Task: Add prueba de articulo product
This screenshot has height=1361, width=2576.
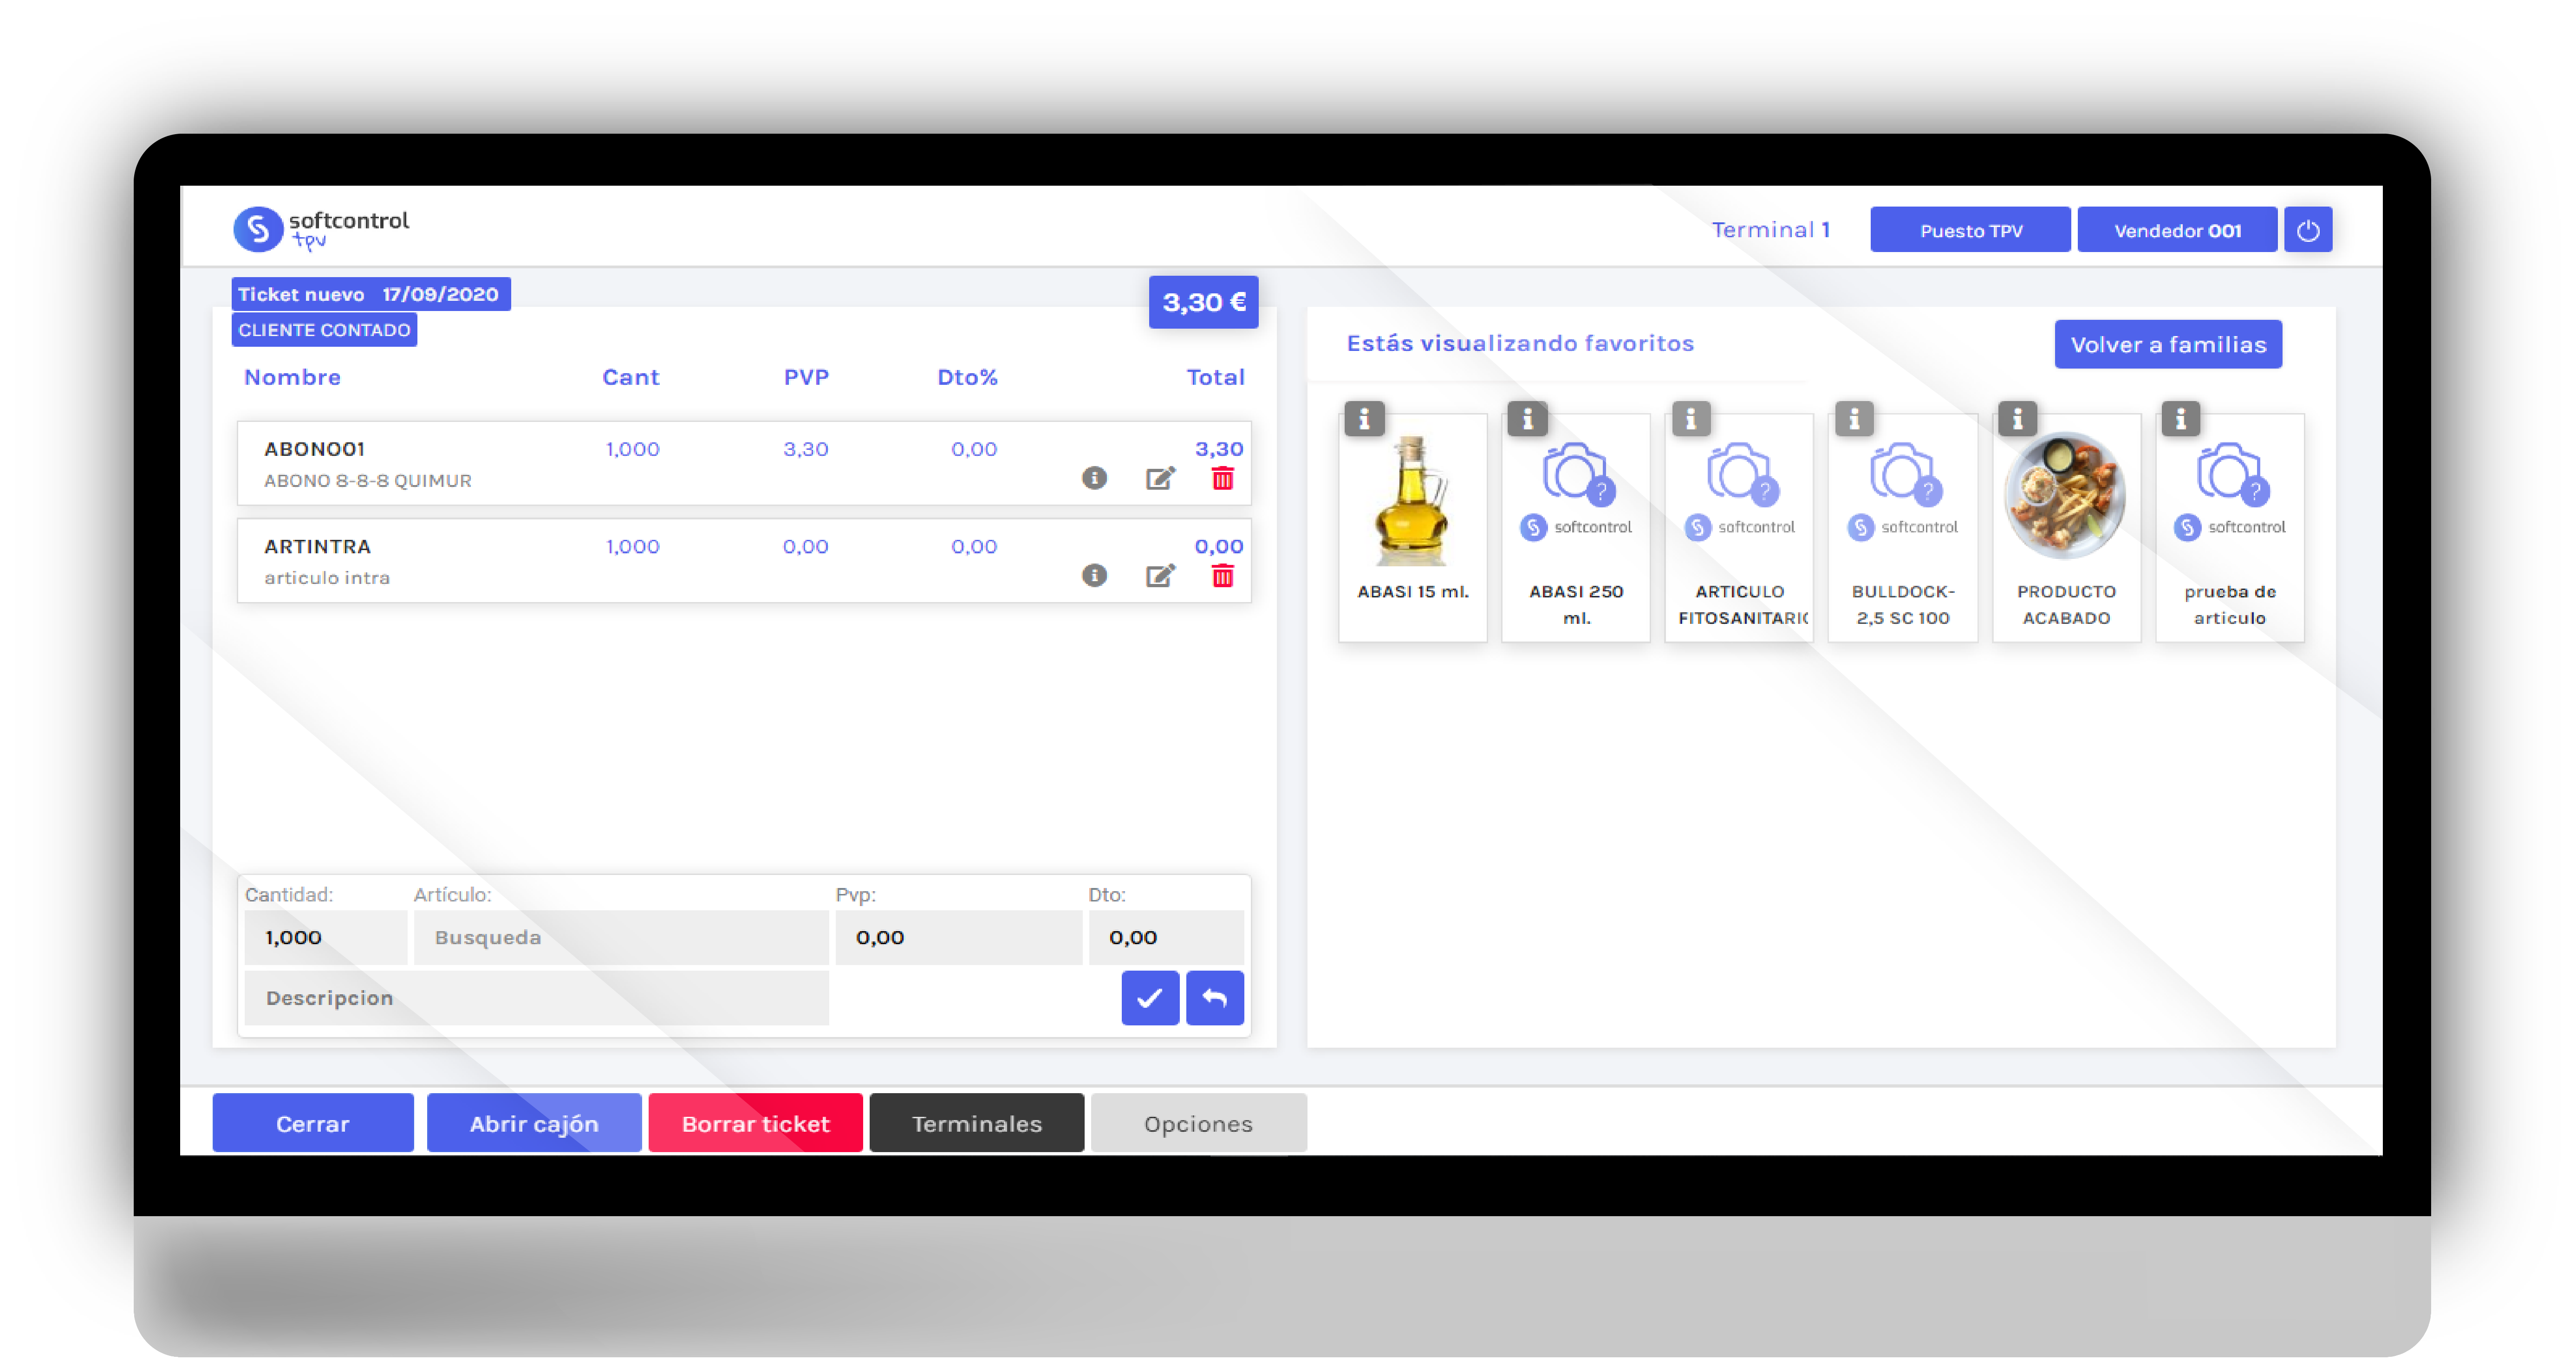Action: point(2229,527)
